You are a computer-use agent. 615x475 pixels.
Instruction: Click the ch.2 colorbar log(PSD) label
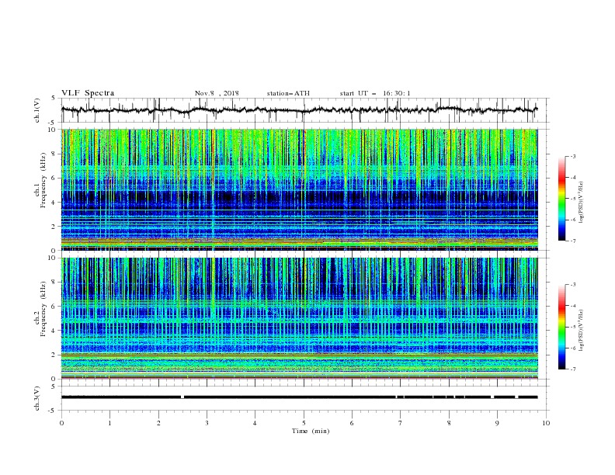coord(582,331)
